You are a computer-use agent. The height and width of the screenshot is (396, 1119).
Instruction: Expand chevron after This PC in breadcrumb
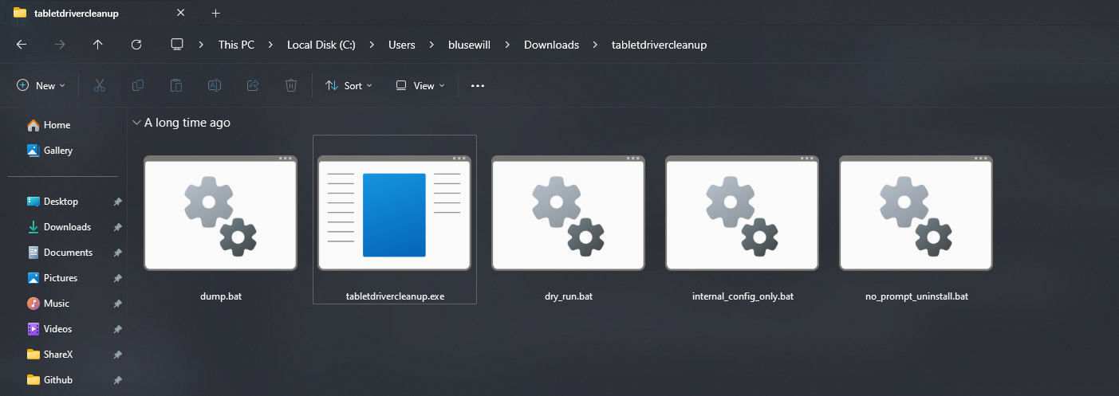click(271, 45)
